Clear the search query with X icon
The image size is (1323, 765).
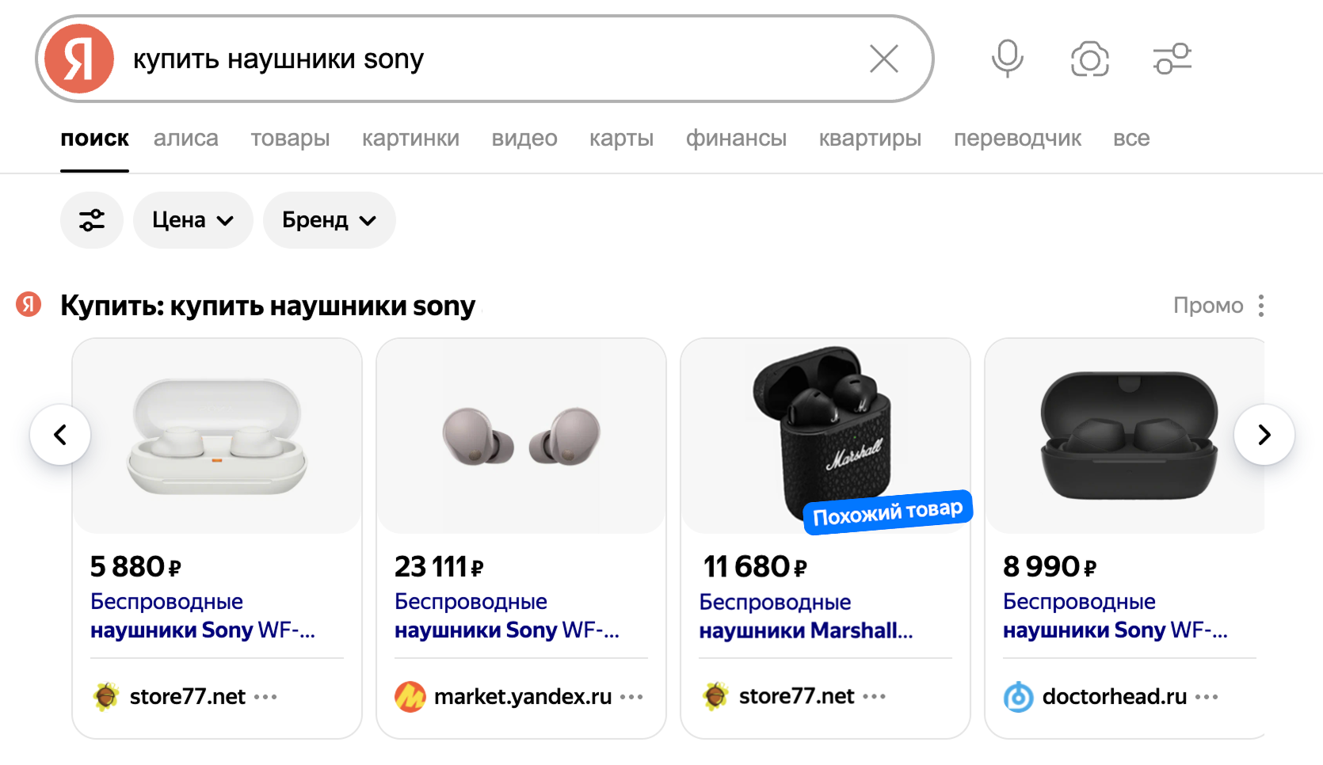click(883, 59)
